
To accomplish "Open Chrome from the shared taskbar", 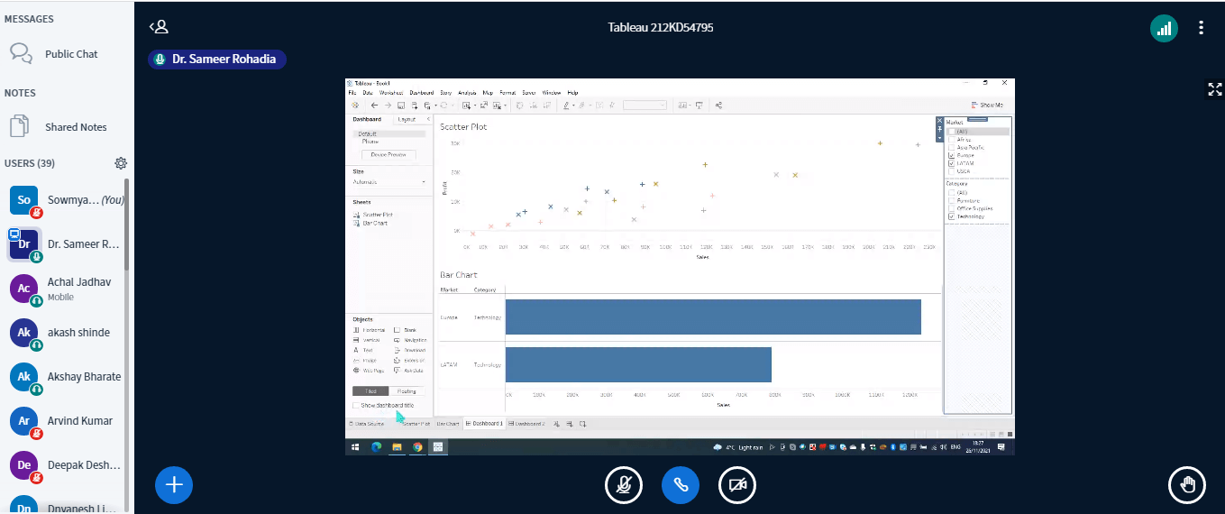I will tap(417, 446).
